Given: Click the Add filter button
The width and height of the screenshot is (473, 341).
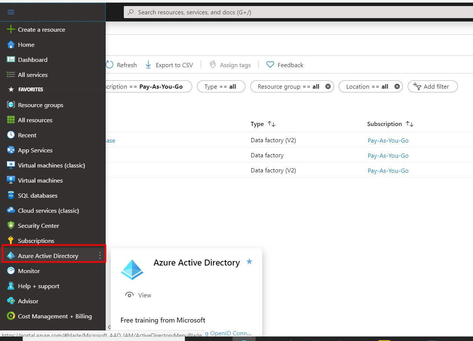Looking at the screenshot, I should coord(432,86).
